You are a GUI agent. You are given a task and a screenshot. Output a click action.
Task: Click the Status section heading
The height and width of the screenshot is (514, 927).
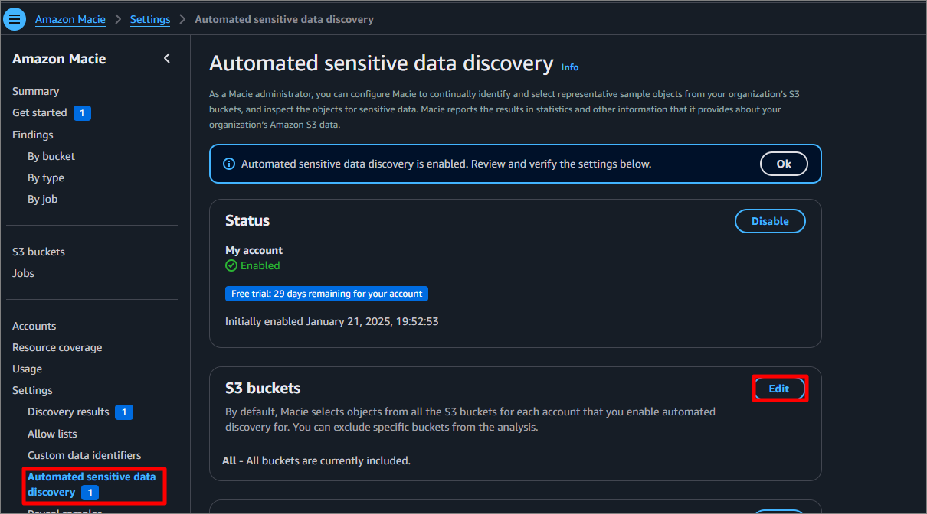pyautogui.click(x=247, y=220)
